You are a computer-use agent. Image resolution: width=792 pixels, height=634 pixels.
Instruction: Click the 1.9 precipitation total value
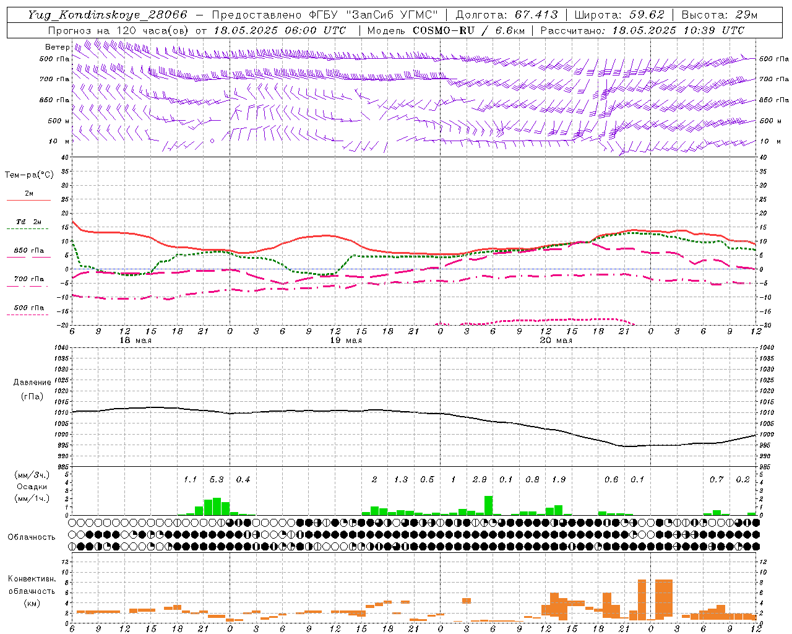[559, 479]
